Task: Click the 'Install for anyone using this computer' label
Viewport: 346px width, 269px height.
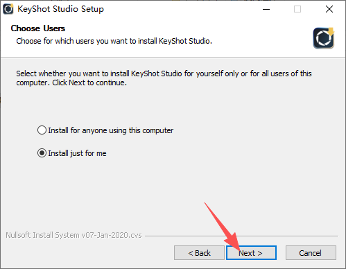Action: (111, 130)
